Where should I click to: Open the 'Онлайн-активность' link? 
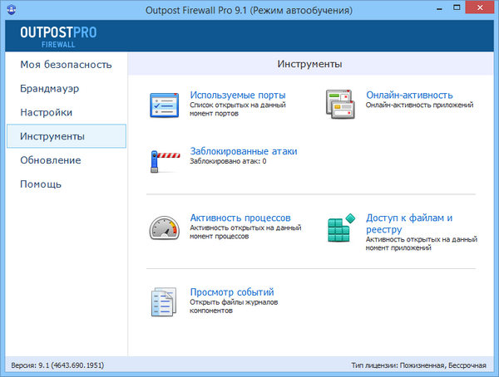click(x=409, y=95)
